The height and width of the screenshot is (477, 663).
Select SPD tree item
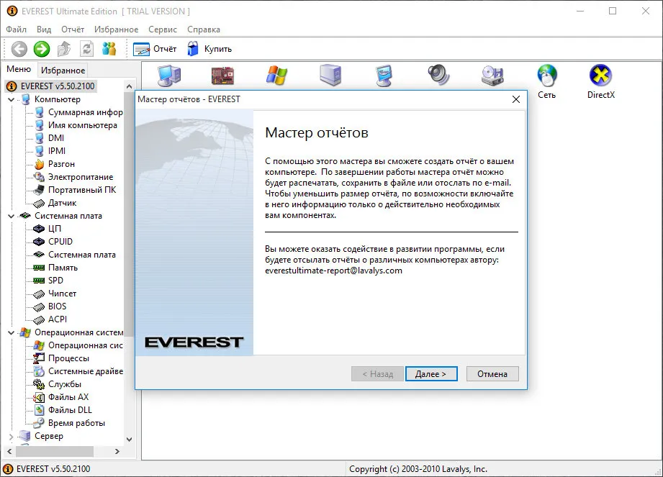49,281
